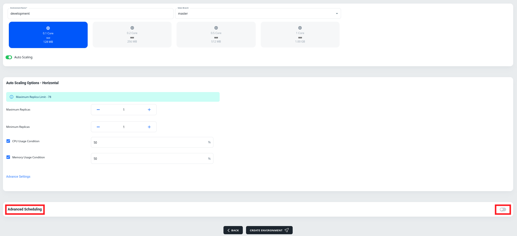Click the Auto Scaling Options - Horizontal heading
The width and height of the screenshot is (517, 236).
pos(32,83)
